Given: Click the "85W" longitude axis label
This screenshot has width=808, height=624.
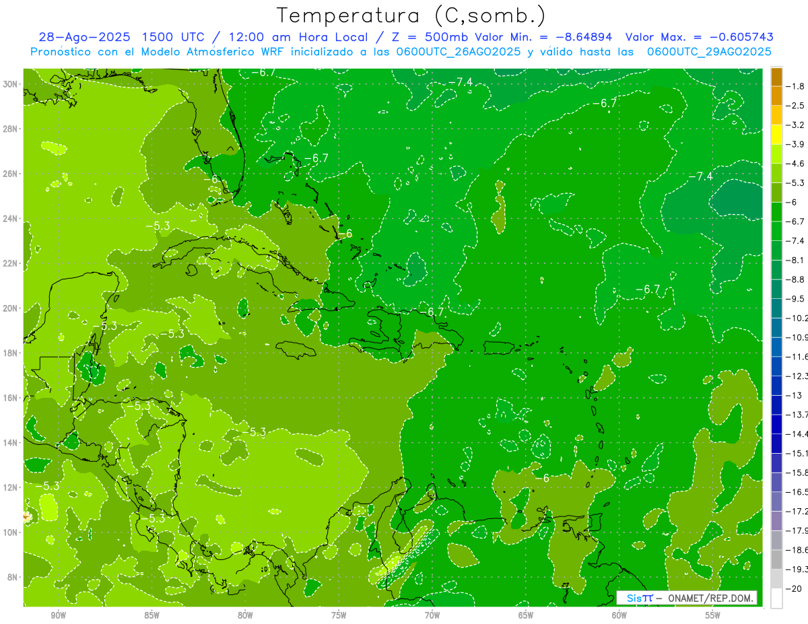Looking at the screenshot, I should point(151,615).
